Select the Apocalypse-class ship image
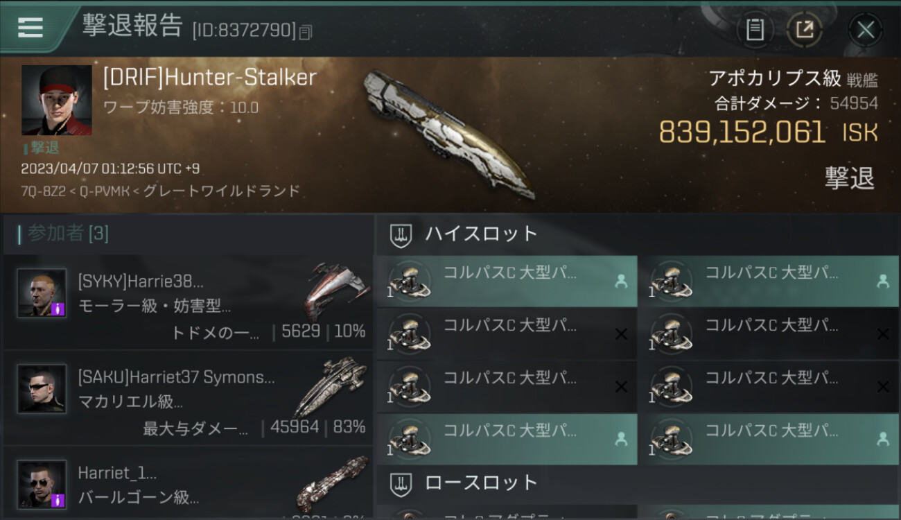 (x=449, y=132)
